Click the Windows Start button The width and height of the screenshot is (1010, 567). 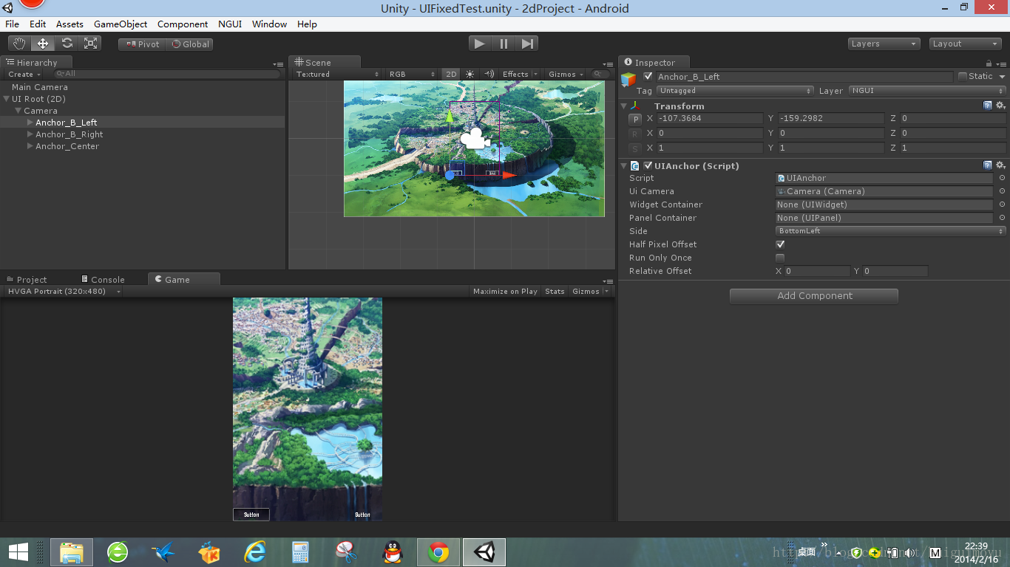(x=18, y=552)
